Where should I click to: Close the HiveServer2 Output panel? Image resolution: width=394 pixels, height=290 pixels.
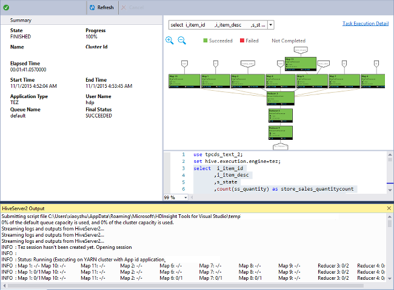[389, 208]
